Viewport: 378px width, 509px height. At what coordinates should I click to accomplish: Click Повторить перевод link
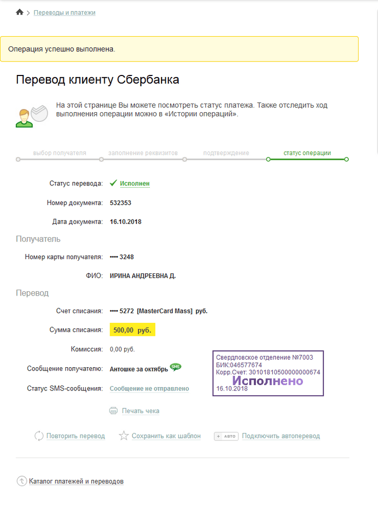click(76, 436)
